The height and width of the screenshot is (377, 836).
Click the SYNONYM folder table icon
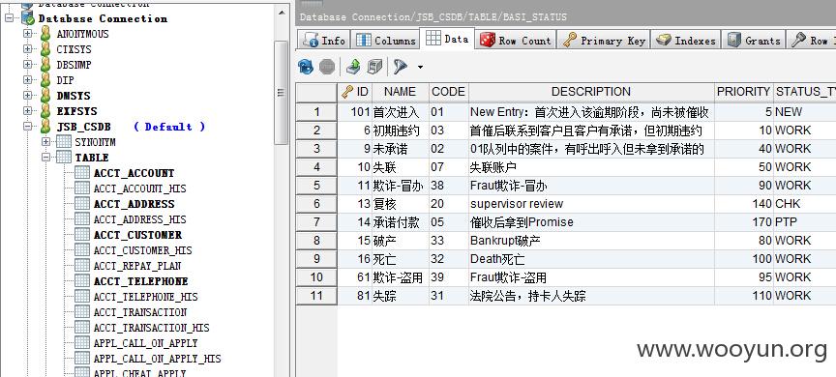[x=64, y=142]
